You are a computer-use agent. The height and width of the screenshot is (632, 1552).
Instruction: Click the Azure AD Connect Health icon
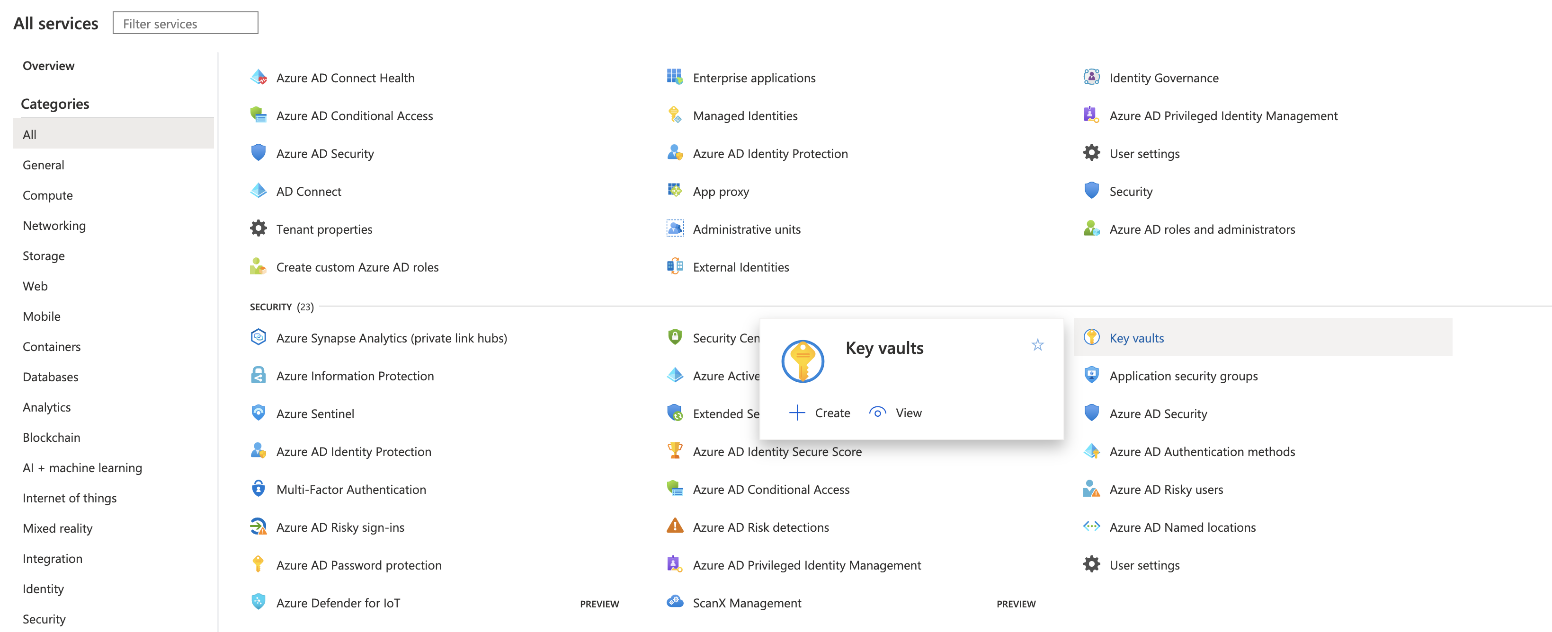coord(259,78)
